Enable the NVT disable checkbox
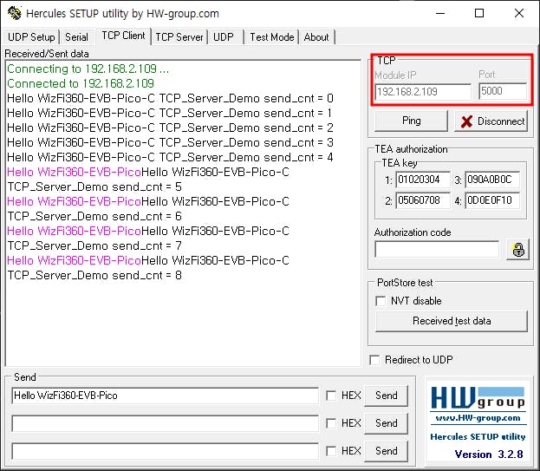 coord(381,301)
